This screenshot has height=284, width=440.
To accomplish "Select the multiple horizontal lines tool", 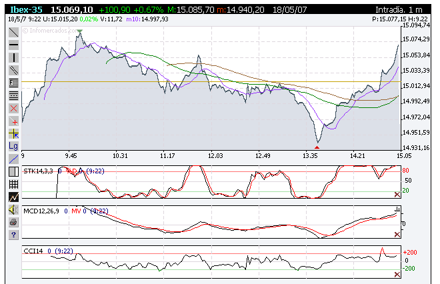I will coord(13,96).
